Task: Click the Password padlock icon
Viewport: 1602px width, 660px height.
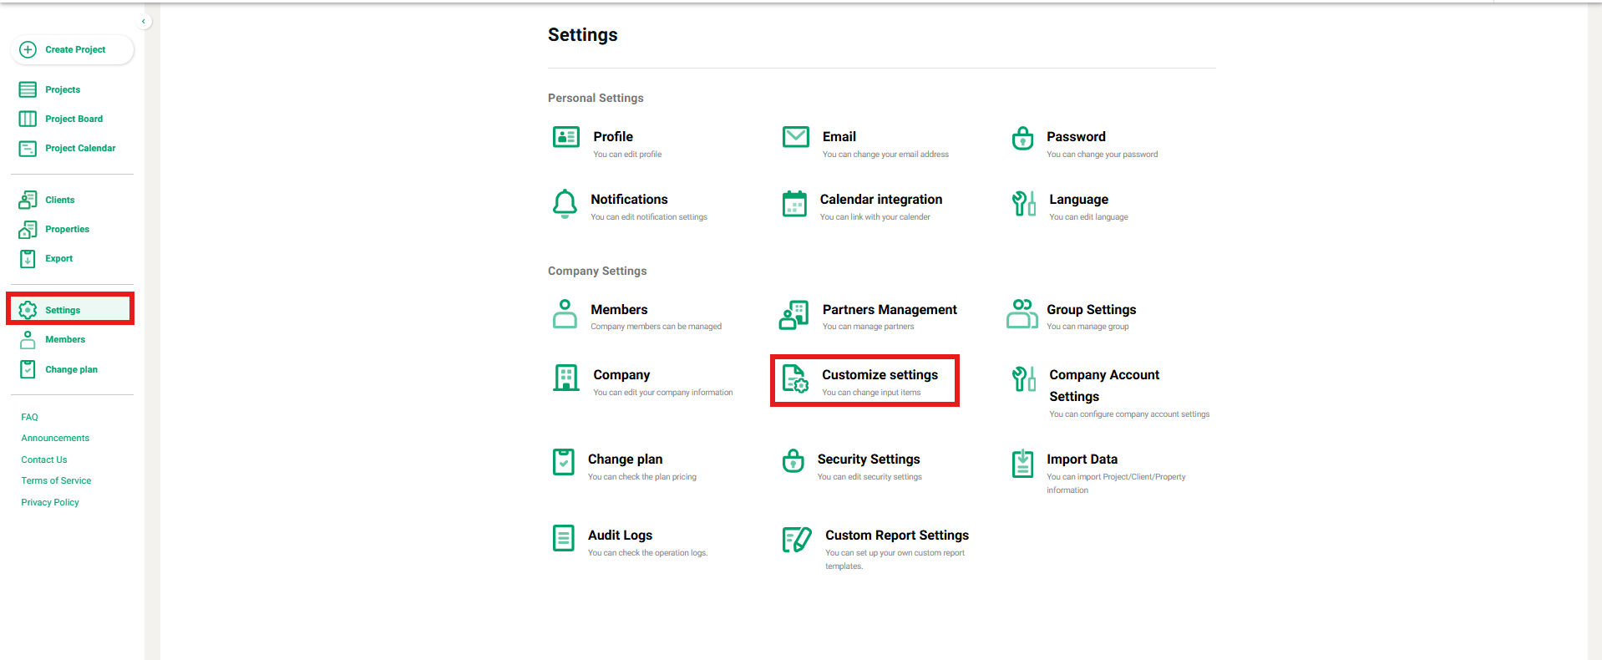Action: point(1022,138)
